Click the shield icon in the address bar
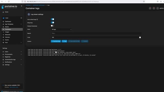This screenshot has width=164, height=92. pyautogui.click(x=23, y=2)
